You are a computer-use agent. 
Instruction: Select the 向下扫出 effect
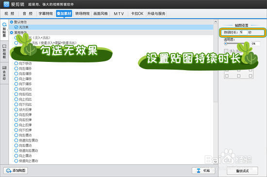23,104
